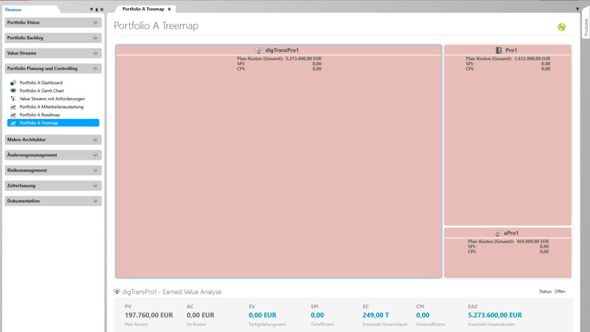590x332 pixels.
Task: Pin the Themen panel
Action: 97,10
